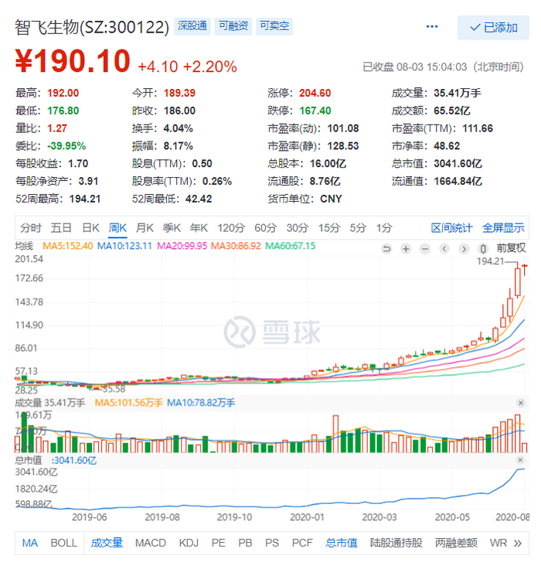Click the 成交额 65.52亿 value
This screenshot has width=541, height=562.
click(452, 111)
